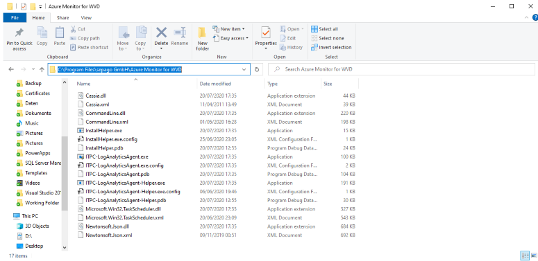Switch to the View tab

[x=86, y=18]
